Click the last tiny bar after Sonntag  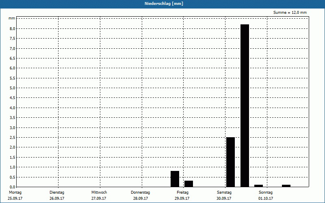(286, 186)
